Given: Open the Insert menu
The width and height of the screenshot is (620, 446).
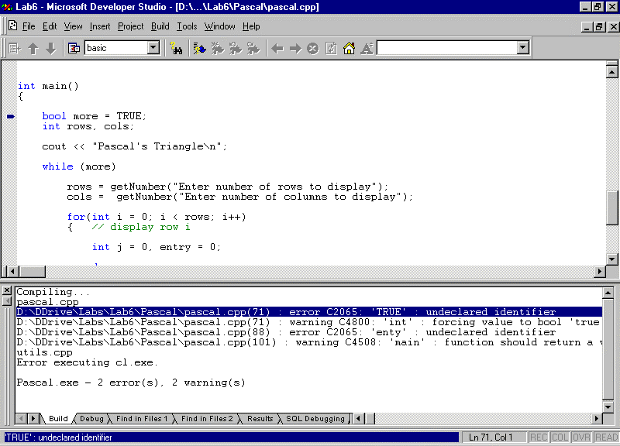Looking at the screenshot, I should pyautogui.click(x=100, y=26).
